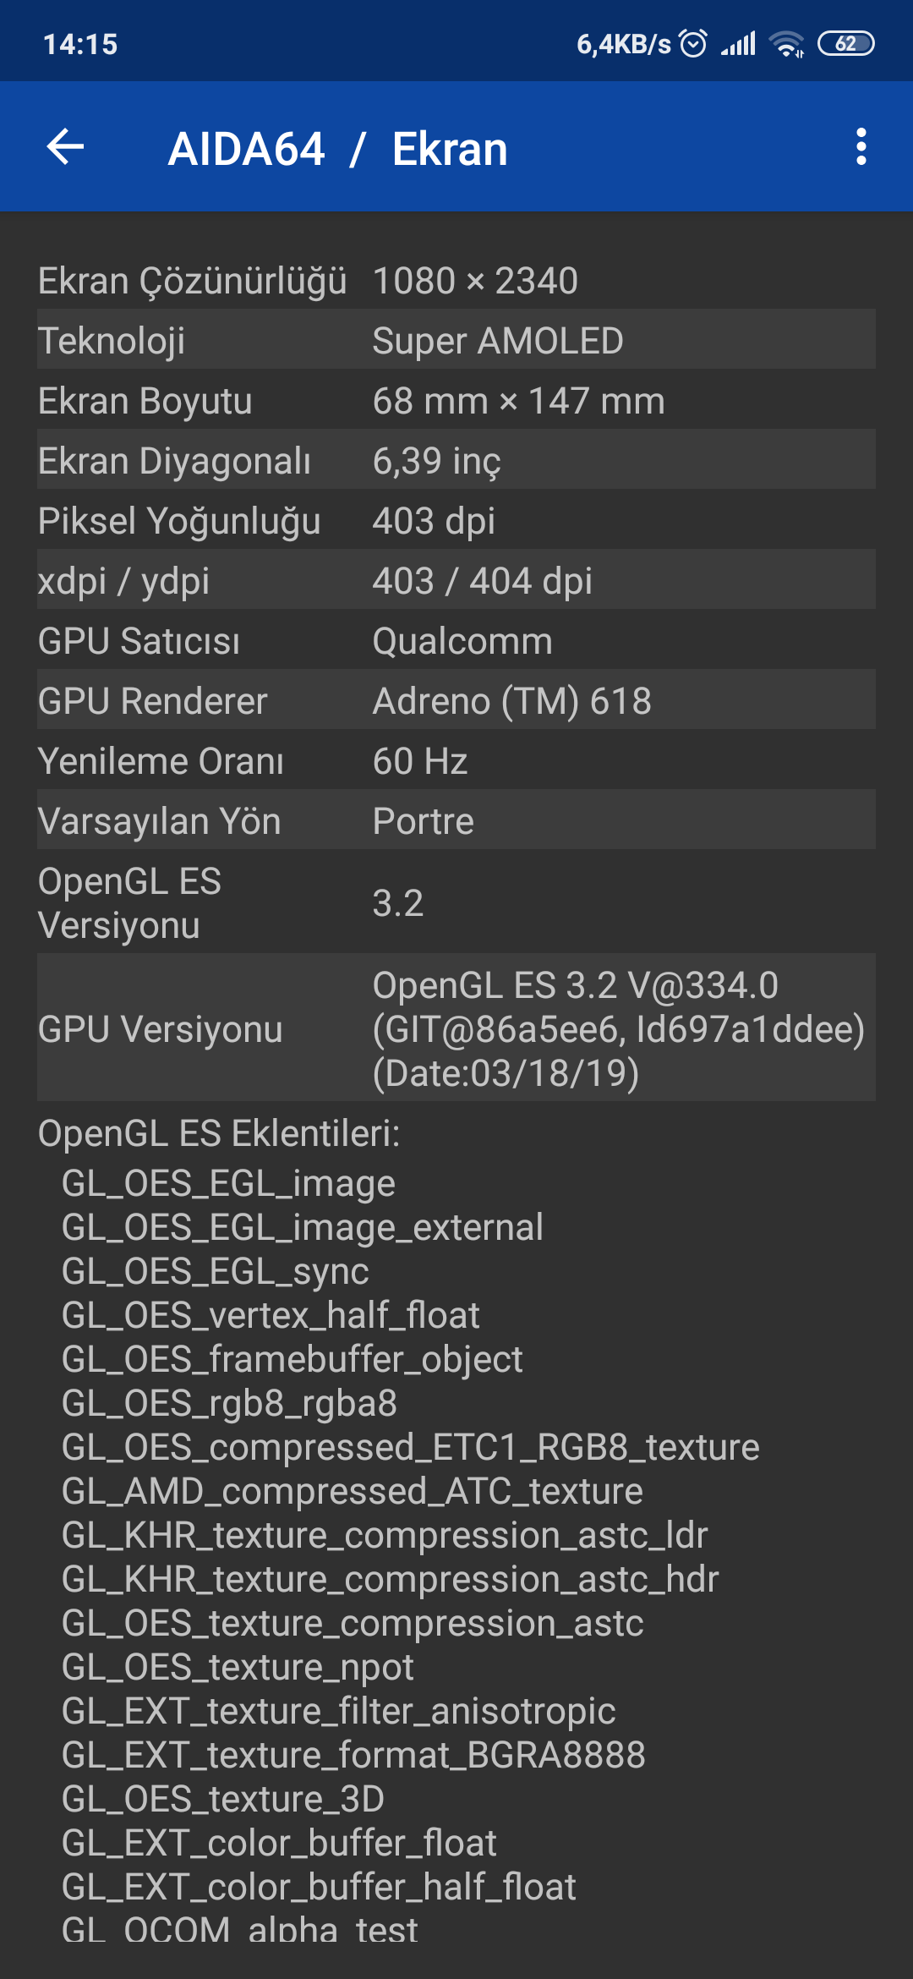Select the Piksel Yoğunluğu row

456,520
